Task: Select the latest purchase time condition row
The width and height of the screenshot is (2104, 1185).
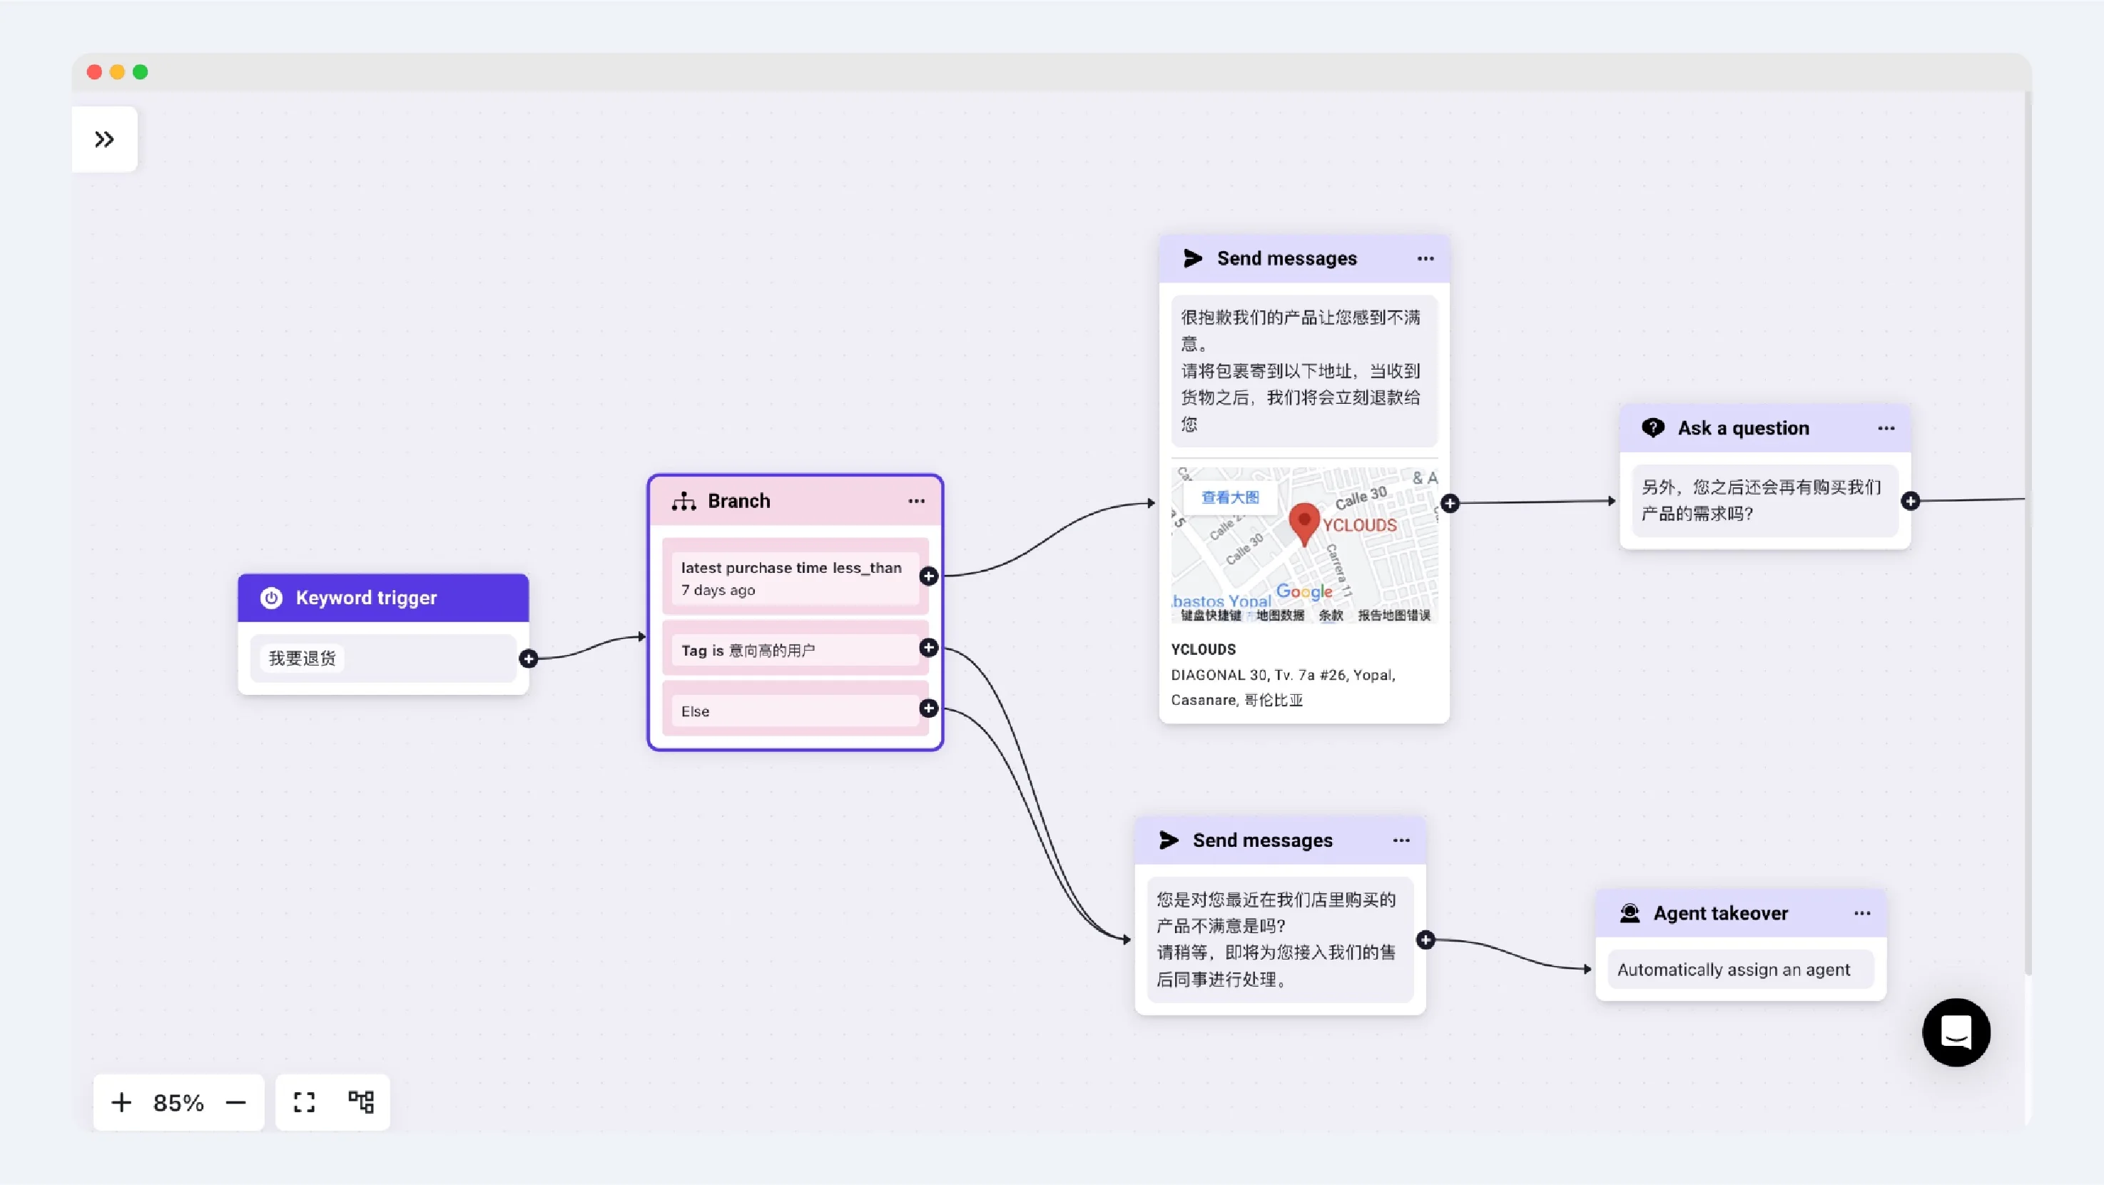Action: point(796,578)
